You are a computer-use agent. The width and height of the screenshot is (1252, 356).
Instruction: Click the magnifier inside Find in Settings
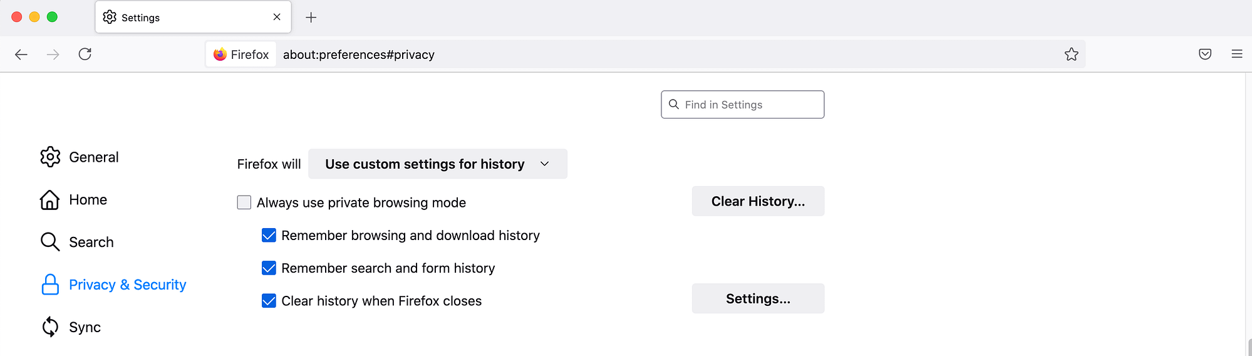point(674,104)
